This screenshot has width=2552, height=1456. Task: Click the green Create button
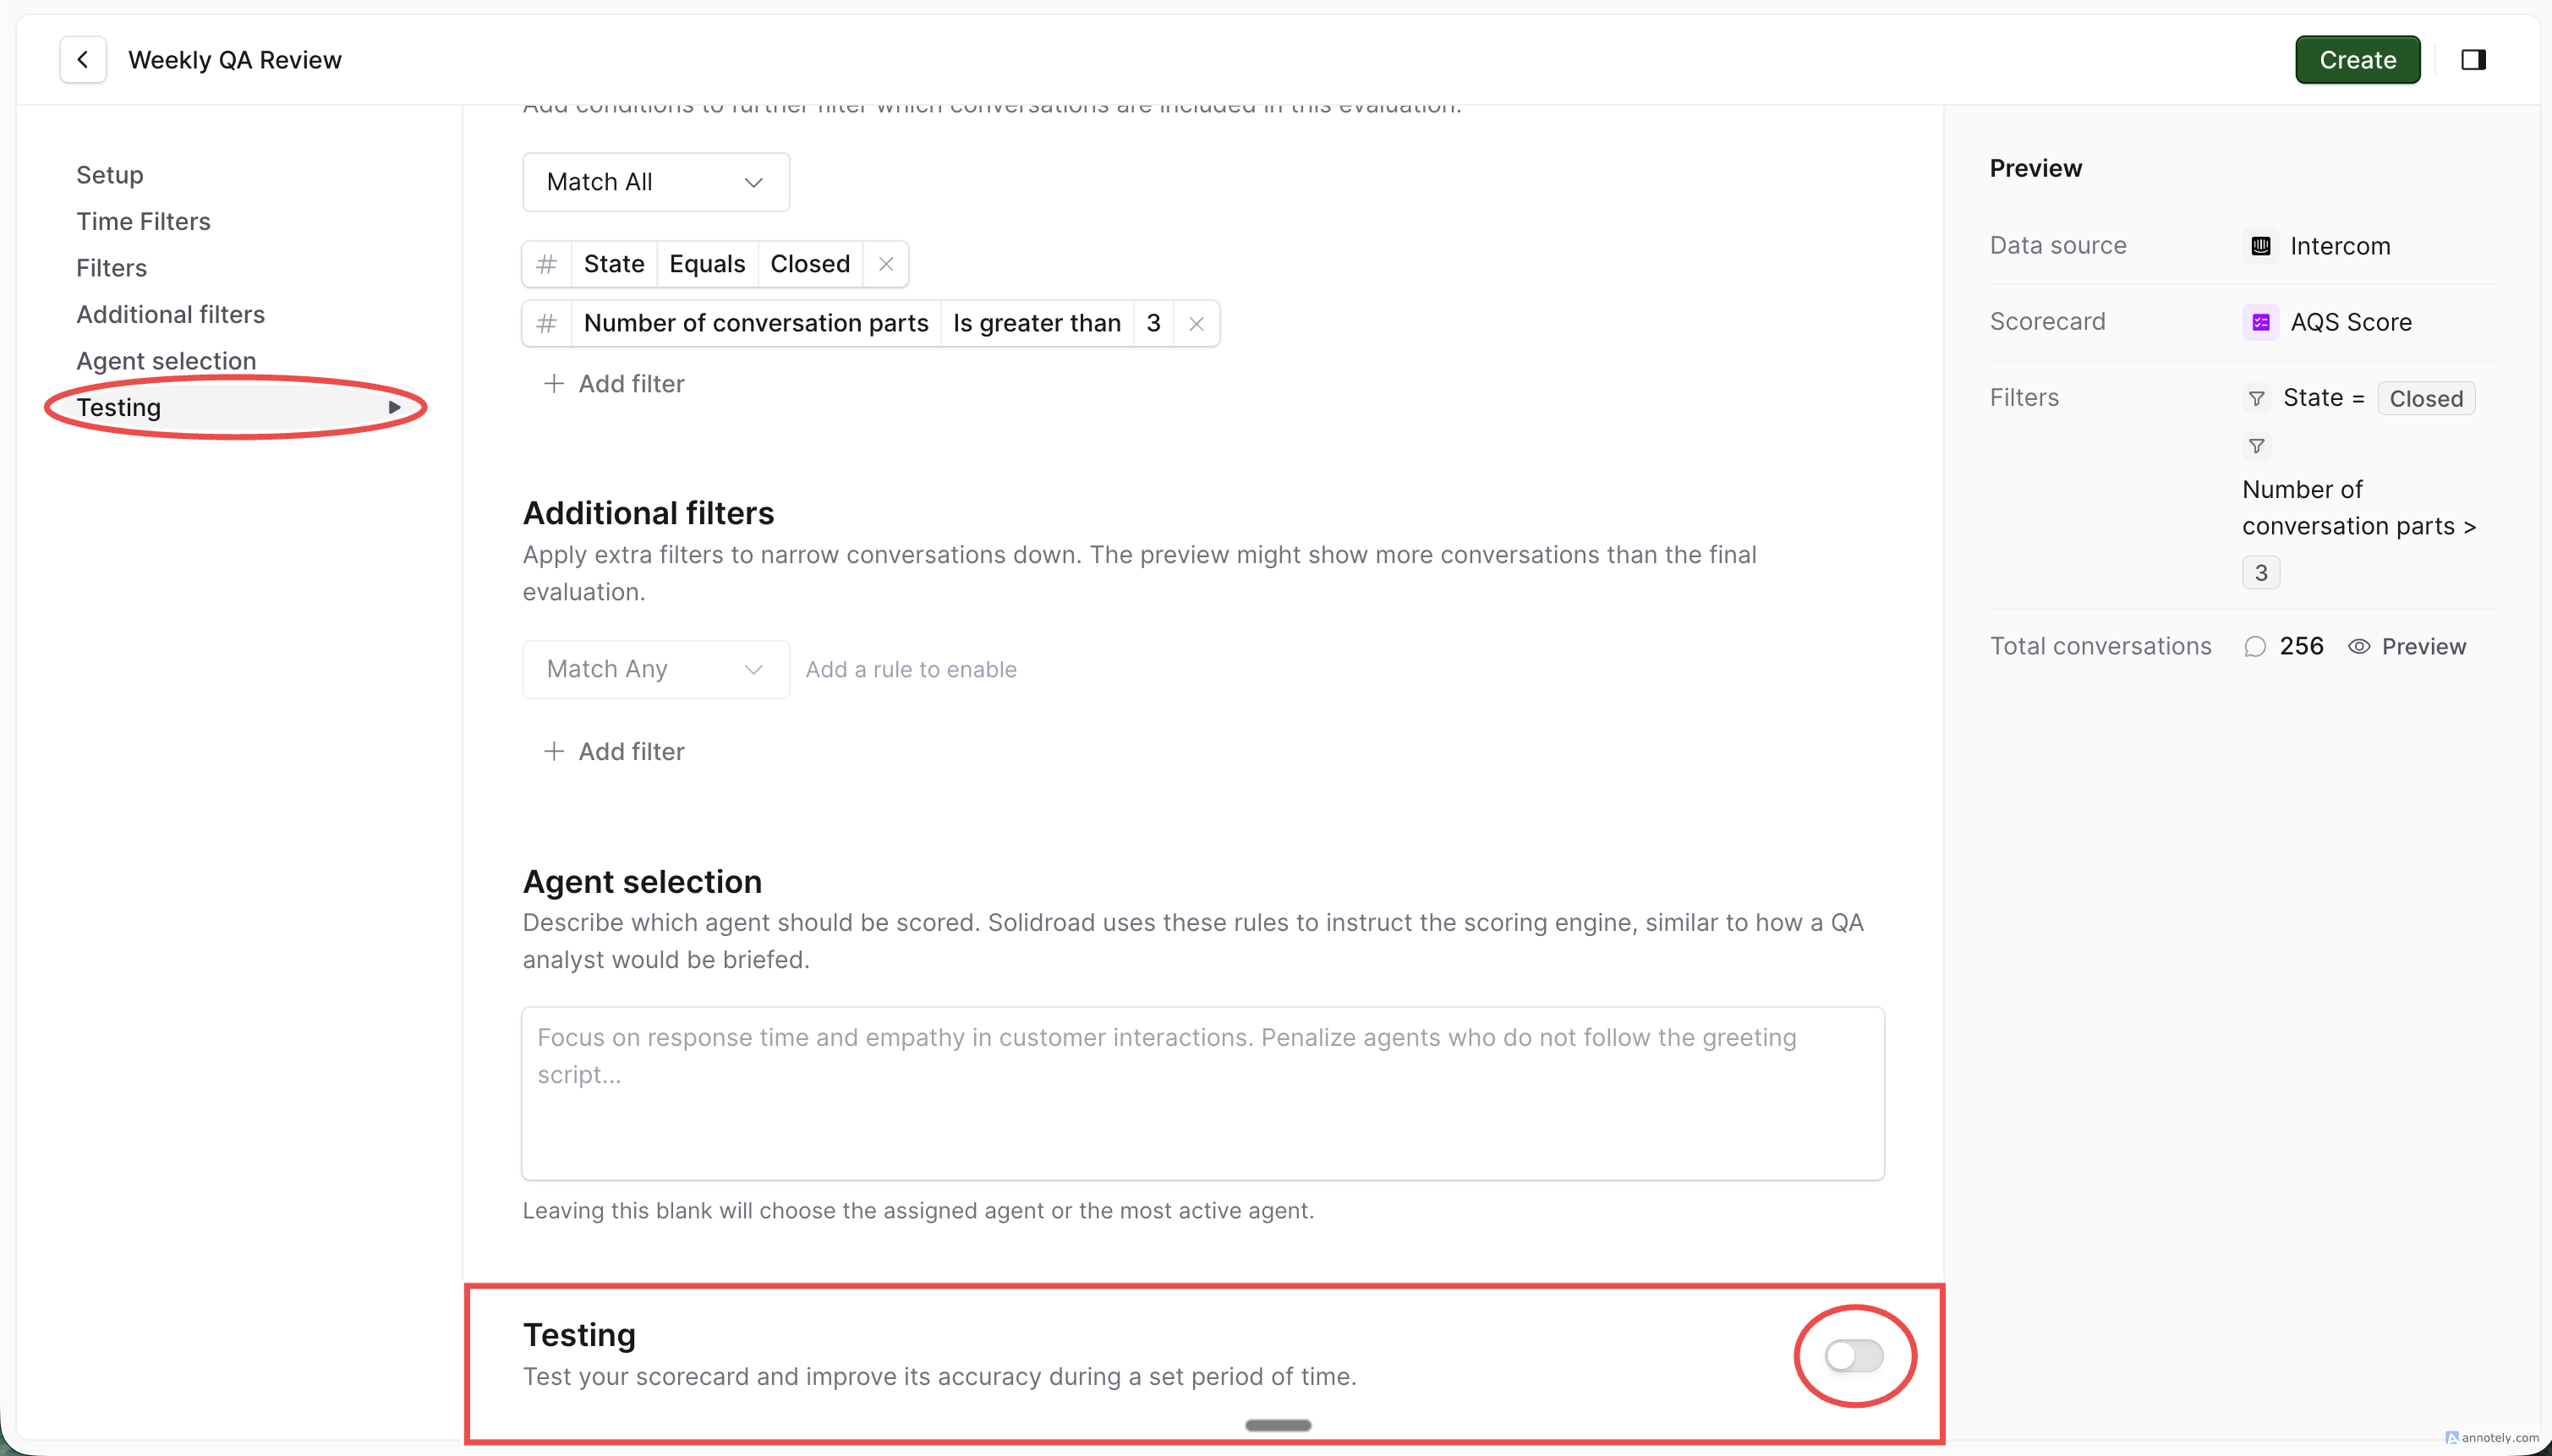(x=2357, y=60)
